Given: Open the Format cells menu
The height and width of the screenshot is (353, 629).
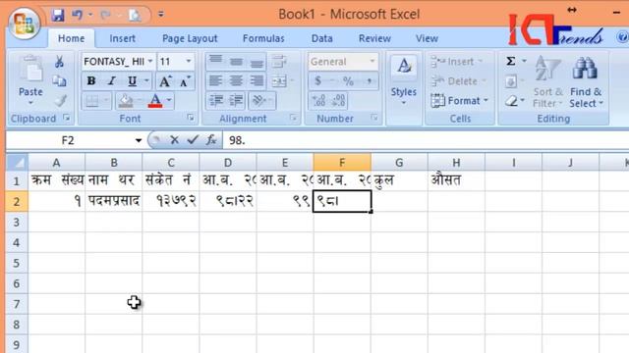Looking at the screenshot, I should pyautogui.click(x=459, y=100).
